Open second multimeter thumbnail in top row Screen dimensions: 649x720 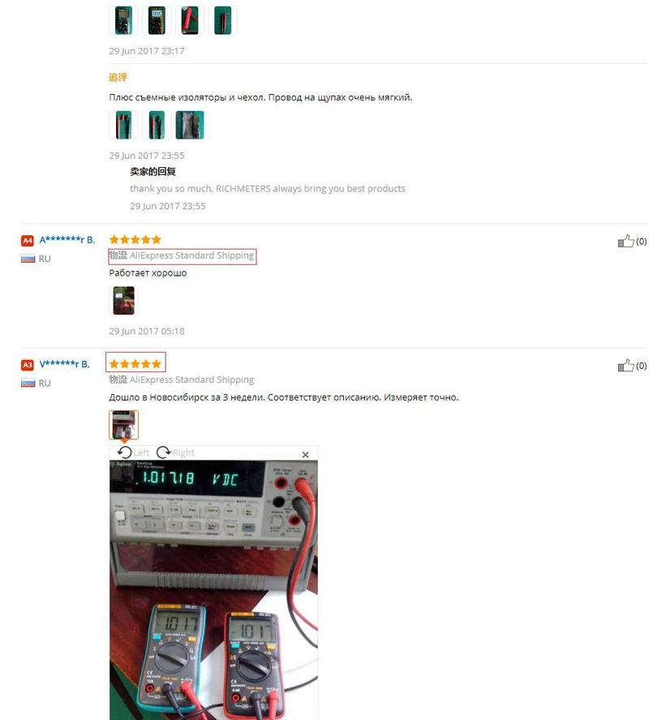tap(157, 20)
